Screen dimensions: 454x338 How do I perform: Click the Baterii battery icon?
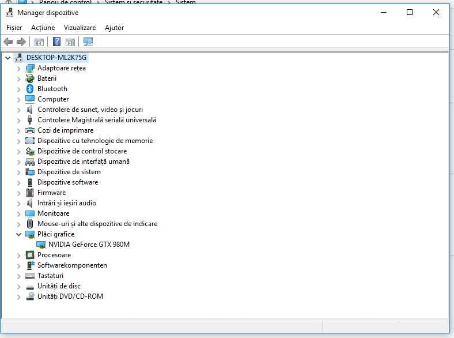click(x=30, y=78)
